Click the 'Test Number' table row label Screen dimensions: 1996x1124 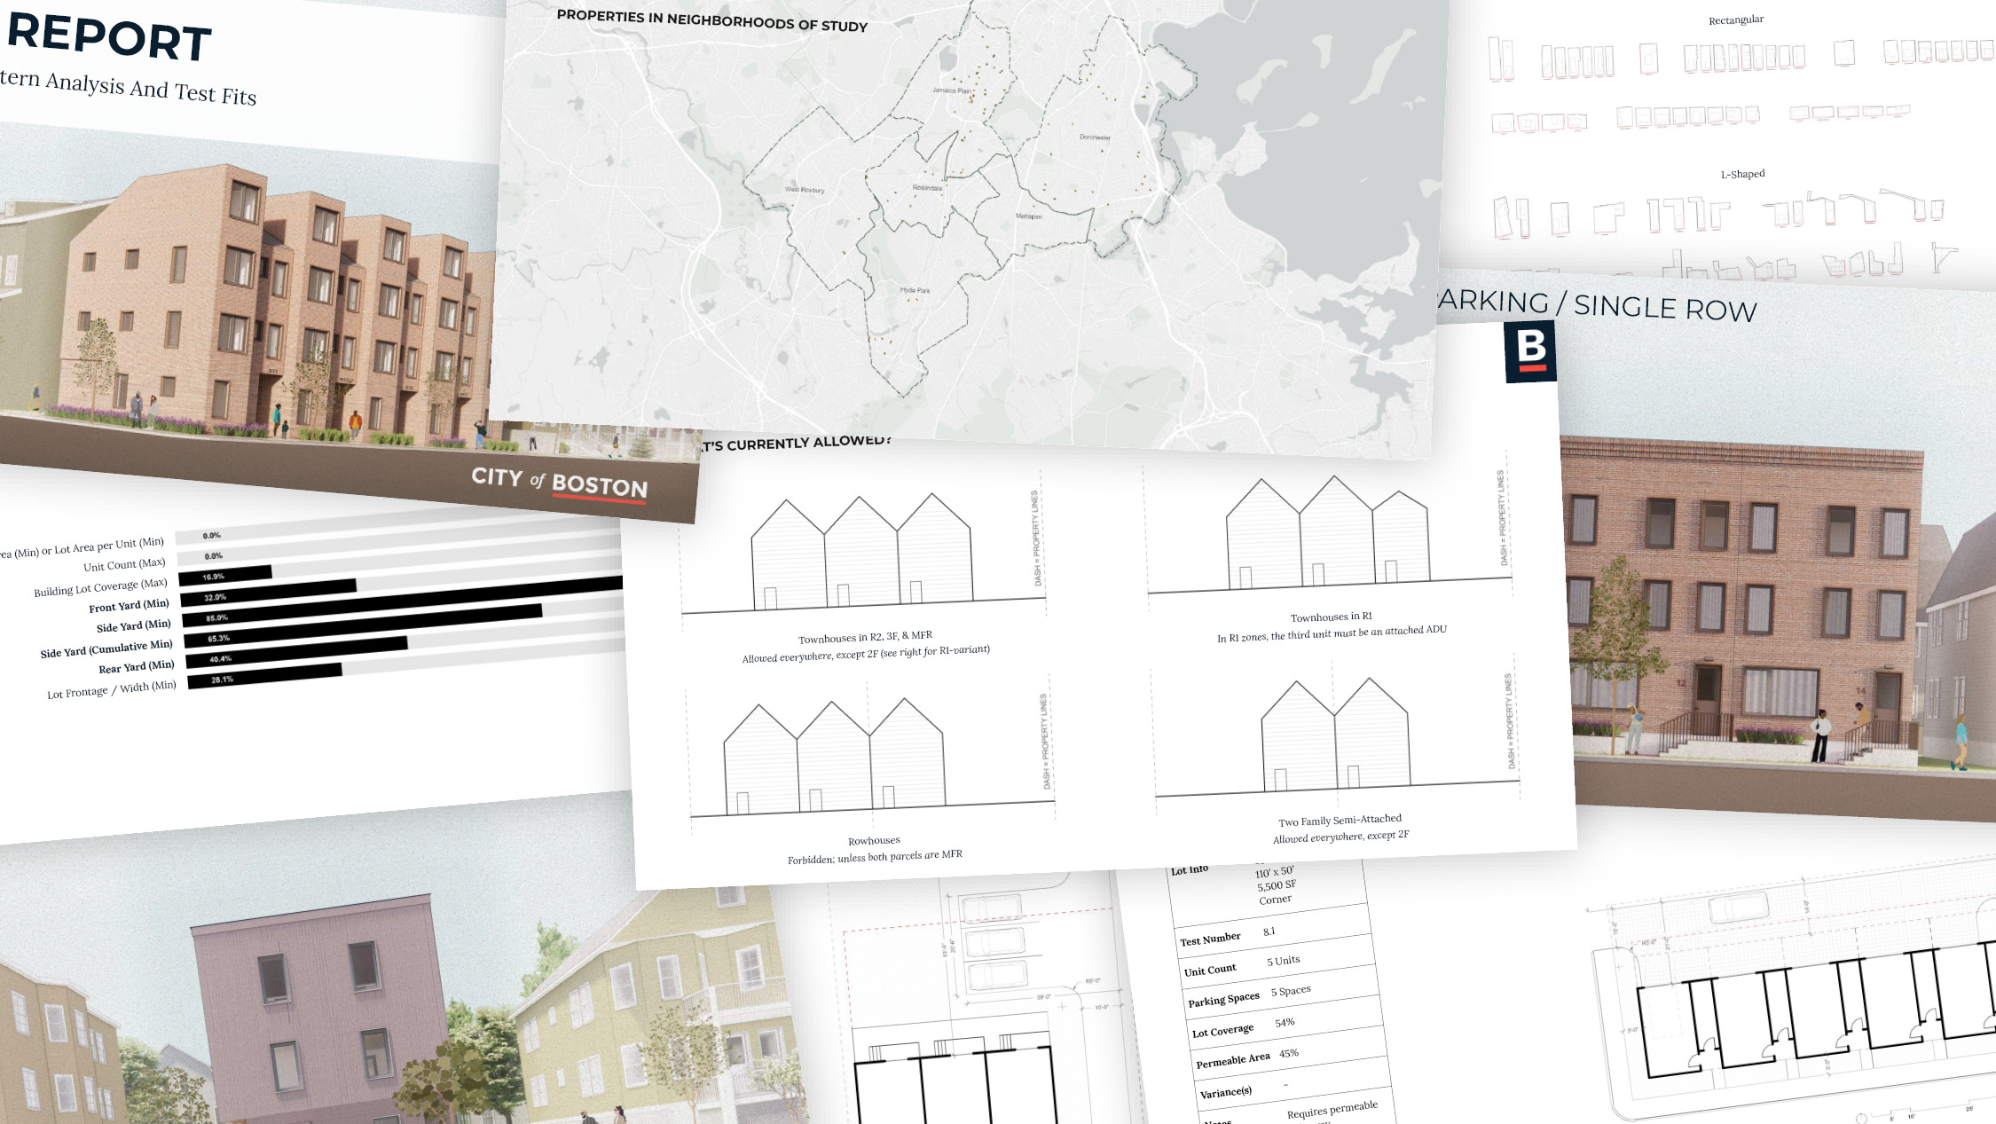click(1210, 939)
